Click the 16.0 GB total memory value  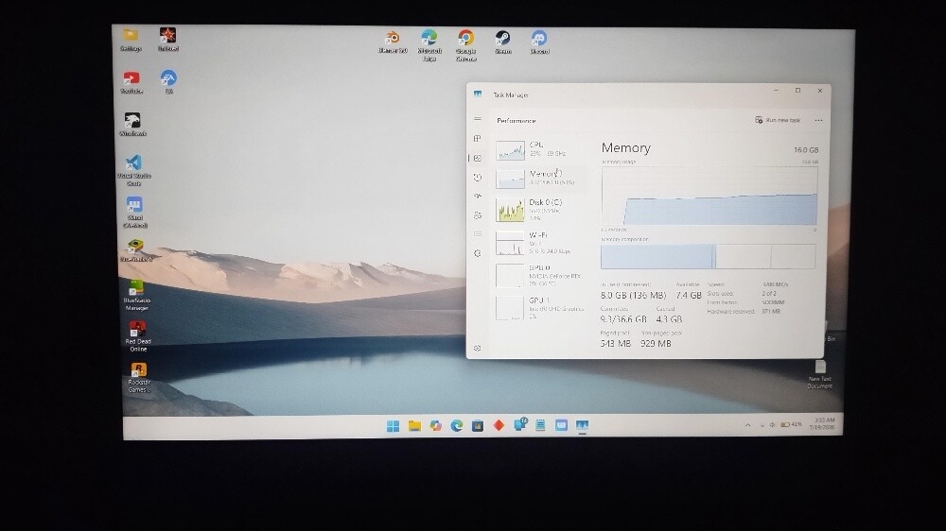pos(806,150)
